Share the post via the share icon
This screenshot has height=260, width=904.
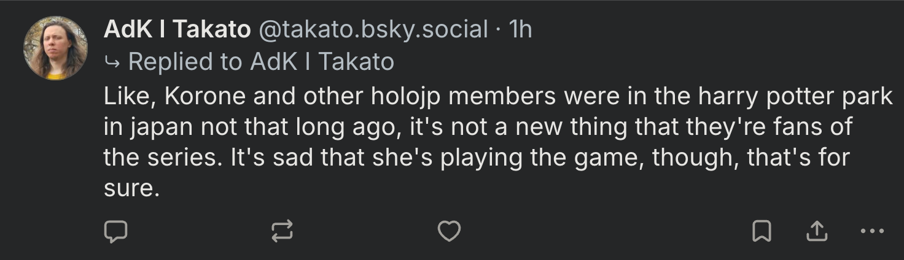tap(816, 231)
